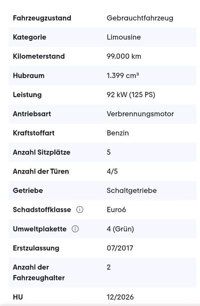This screenshot has width=200, height=306.
Task: Click the Hubraum value 1.399 cm³
Action: click(123, 75)
